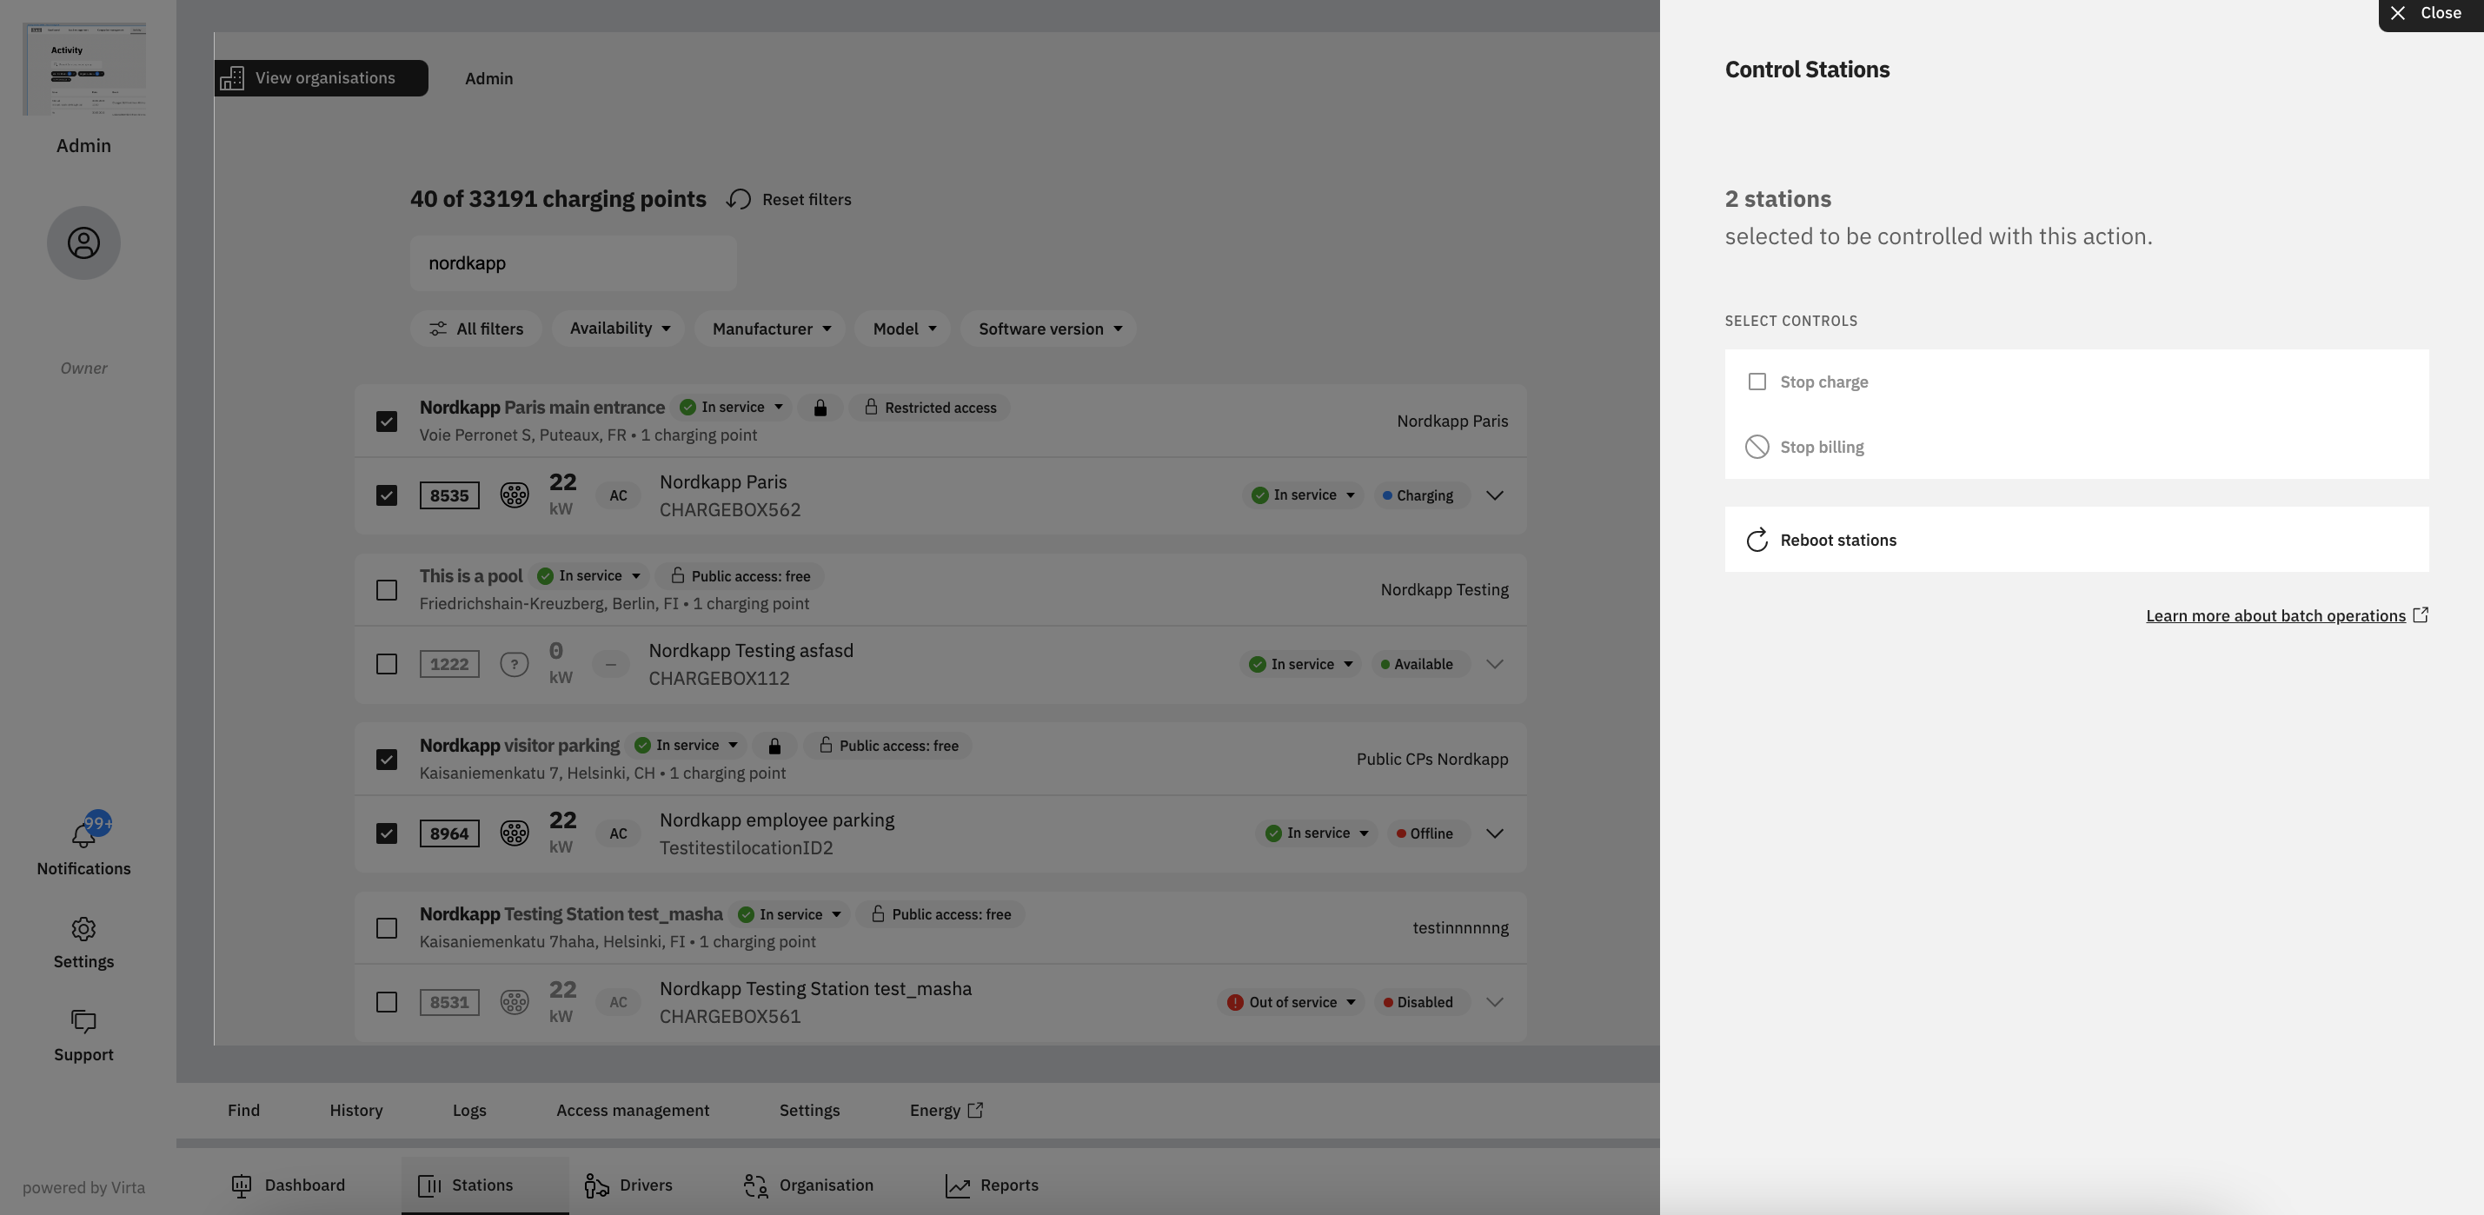Click the Dashboard icon in bottom navigation
This screenshot has height=1215, width=2484.
(241, 1185)
